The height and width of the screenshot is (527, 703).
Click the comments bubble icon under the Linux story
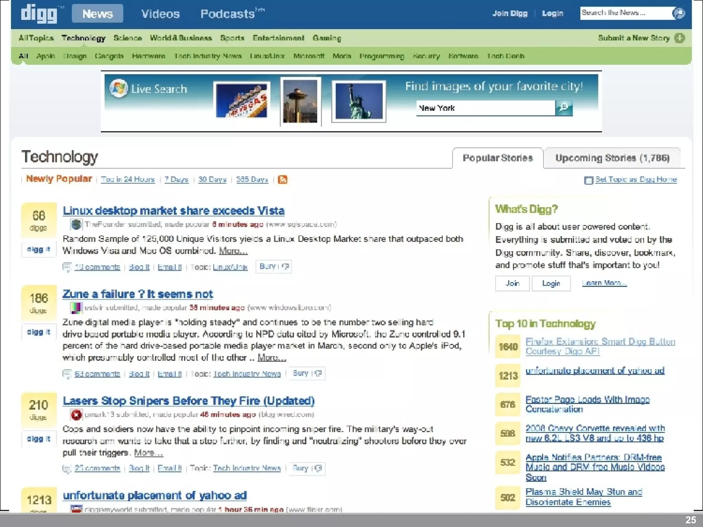click(67, 267)
